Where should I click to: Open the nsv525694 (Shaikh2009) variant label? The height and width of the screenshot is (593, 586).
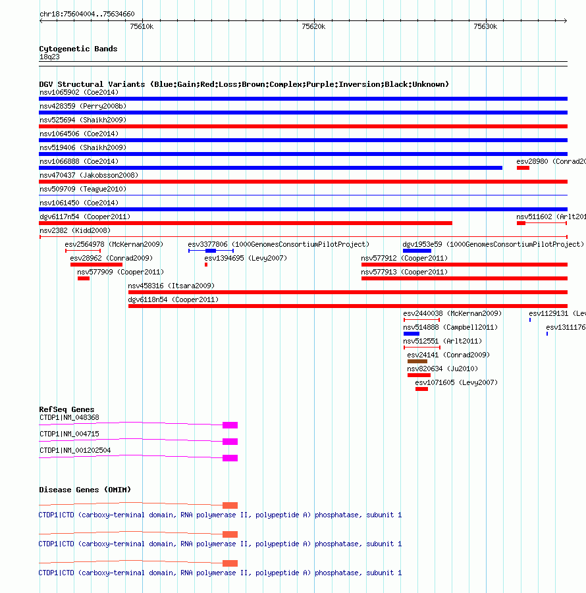point(83,120)
